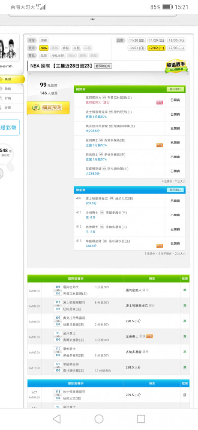Choose date 11/29 (五)
Image resolution: width=198 pixels, height=430 pixels.
click(156, 40)
